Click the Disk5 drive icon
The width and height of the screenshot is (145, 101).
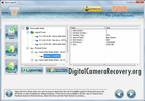pos(37,52)
